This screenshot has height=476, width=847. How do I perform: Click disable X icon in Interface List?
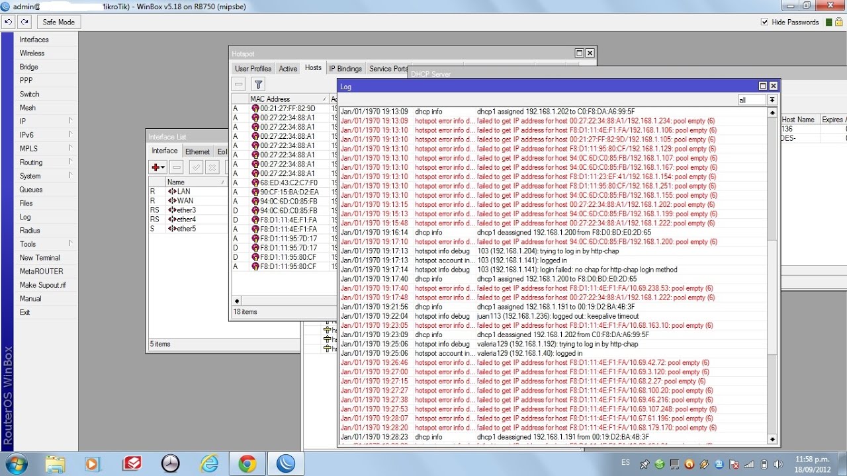click(212, 167)
